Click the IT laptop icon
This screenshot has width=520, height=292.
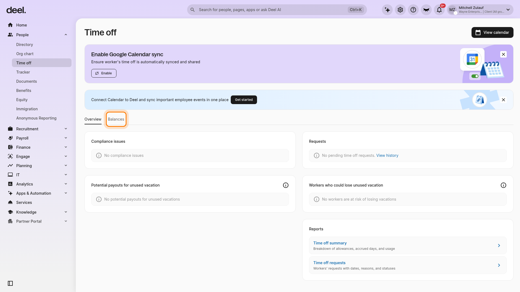pos(10,175)
